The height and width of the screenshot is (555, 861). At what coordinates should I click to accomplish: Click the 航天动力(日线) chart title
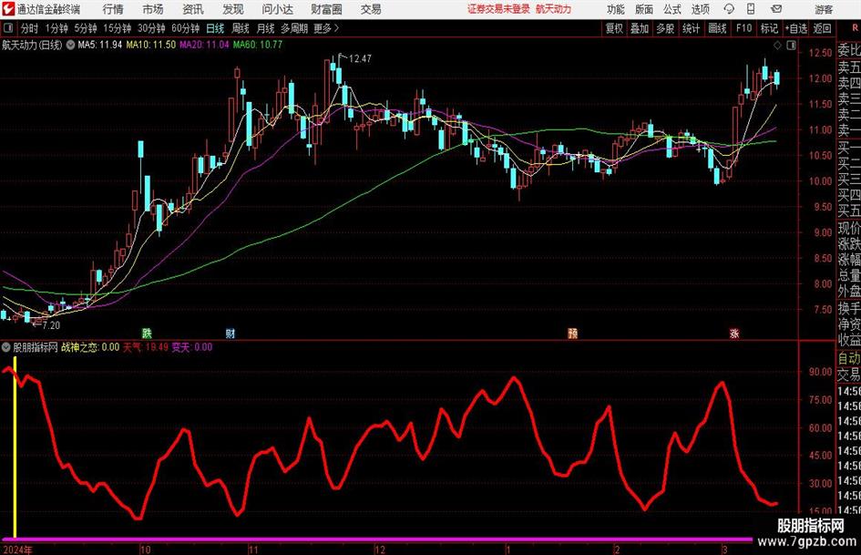click(32, 45)
